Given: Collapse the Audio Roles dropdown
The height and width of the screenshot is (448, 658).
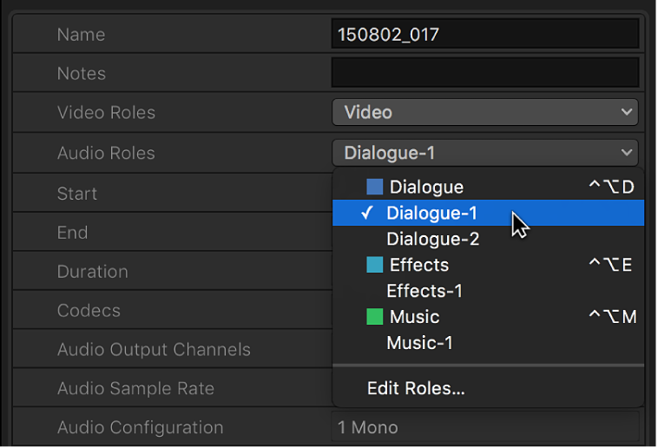Looking at the screenshot, I should click(484, 153).
